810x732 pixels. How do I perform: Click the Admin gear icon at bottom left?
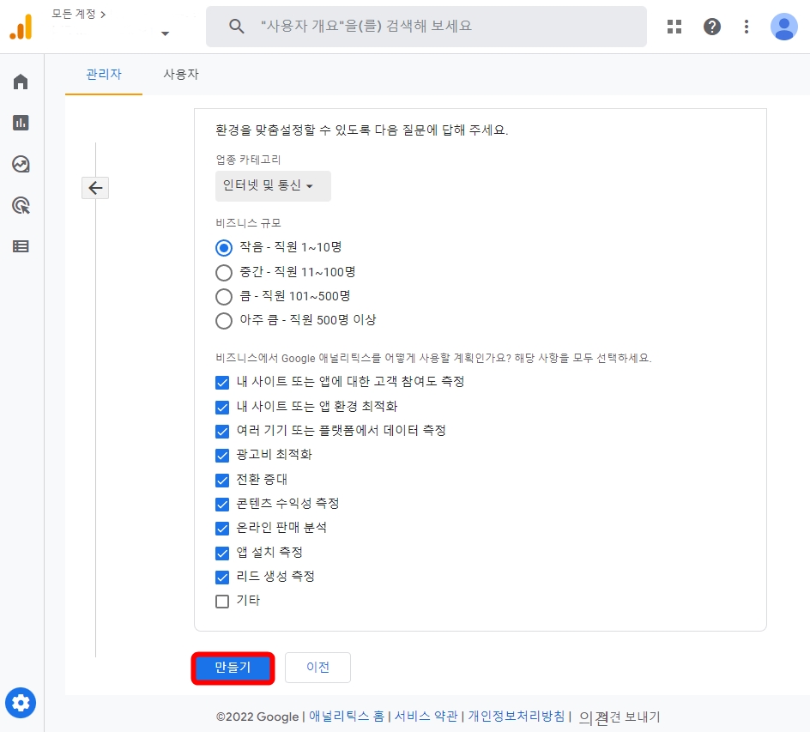click(21, 703)
